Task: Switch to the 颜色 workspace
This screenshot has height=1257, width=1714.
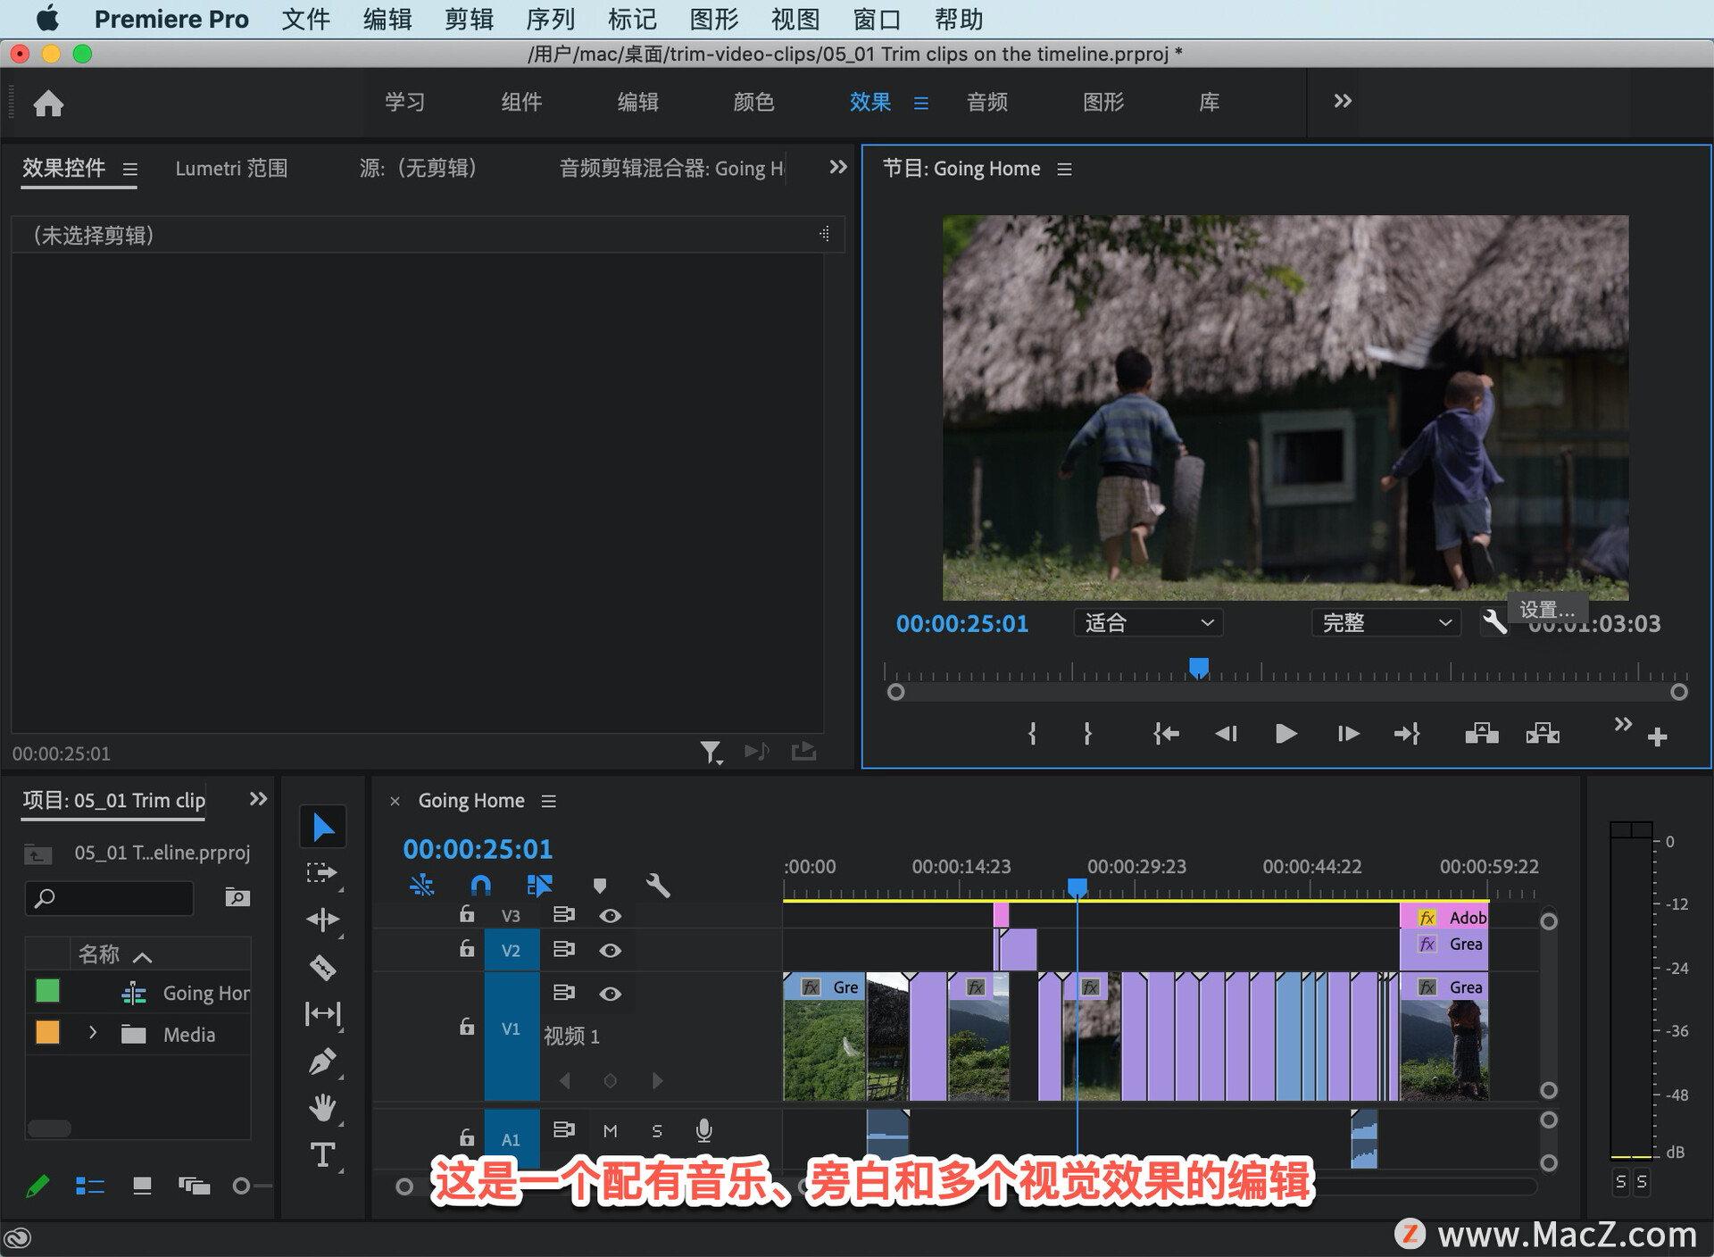Action: click(x=753, y=102)
